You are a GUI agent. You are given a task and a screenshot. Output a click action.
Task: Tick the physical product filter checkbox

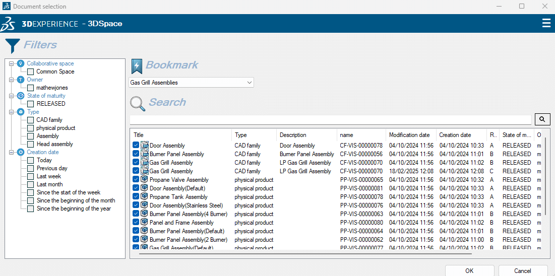point(31,128)
